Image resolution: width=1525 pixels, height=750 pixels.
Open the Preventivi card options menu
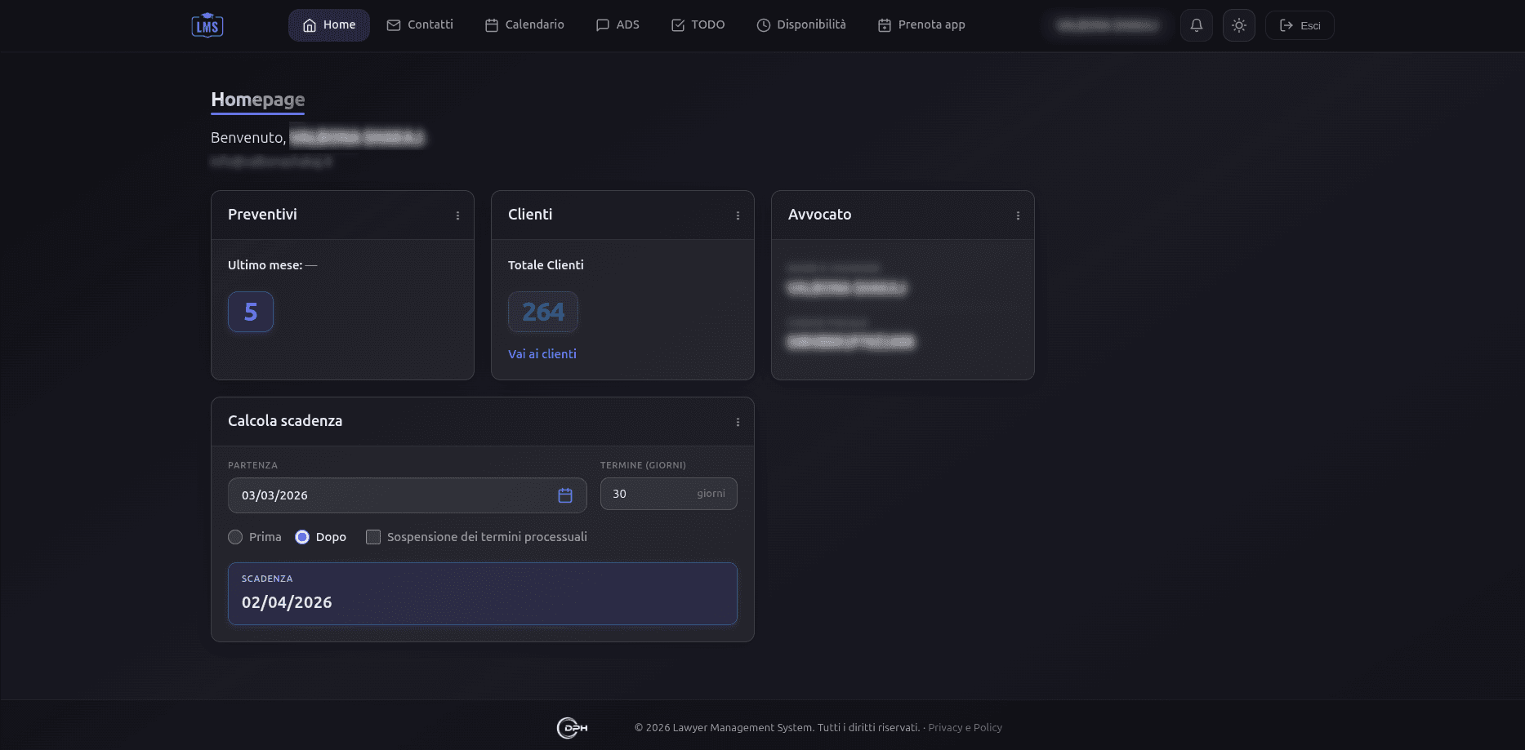pos(457,215)
